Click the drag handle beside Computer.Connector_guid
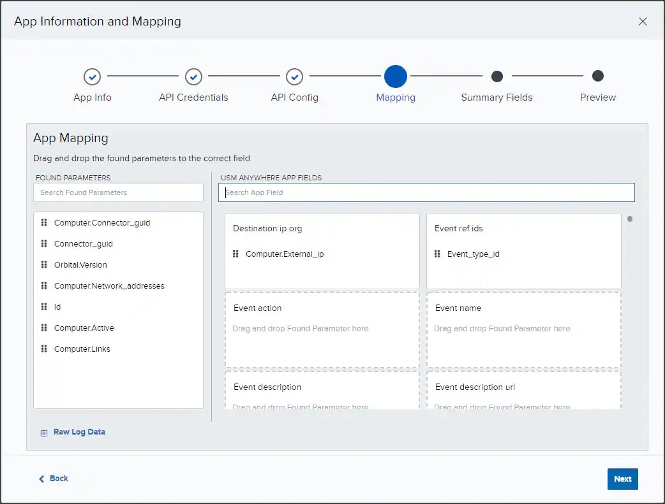Viewport: 665px width, 504px height. [x=44, y=223]
